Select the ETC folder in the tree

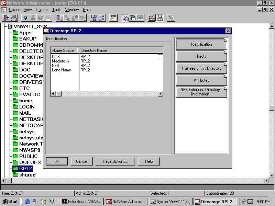point(21,88)
